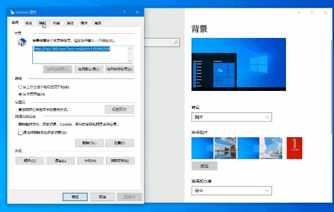
Task: Select the third plain blue wallpaper thumbnail
Action: [248, 148]
